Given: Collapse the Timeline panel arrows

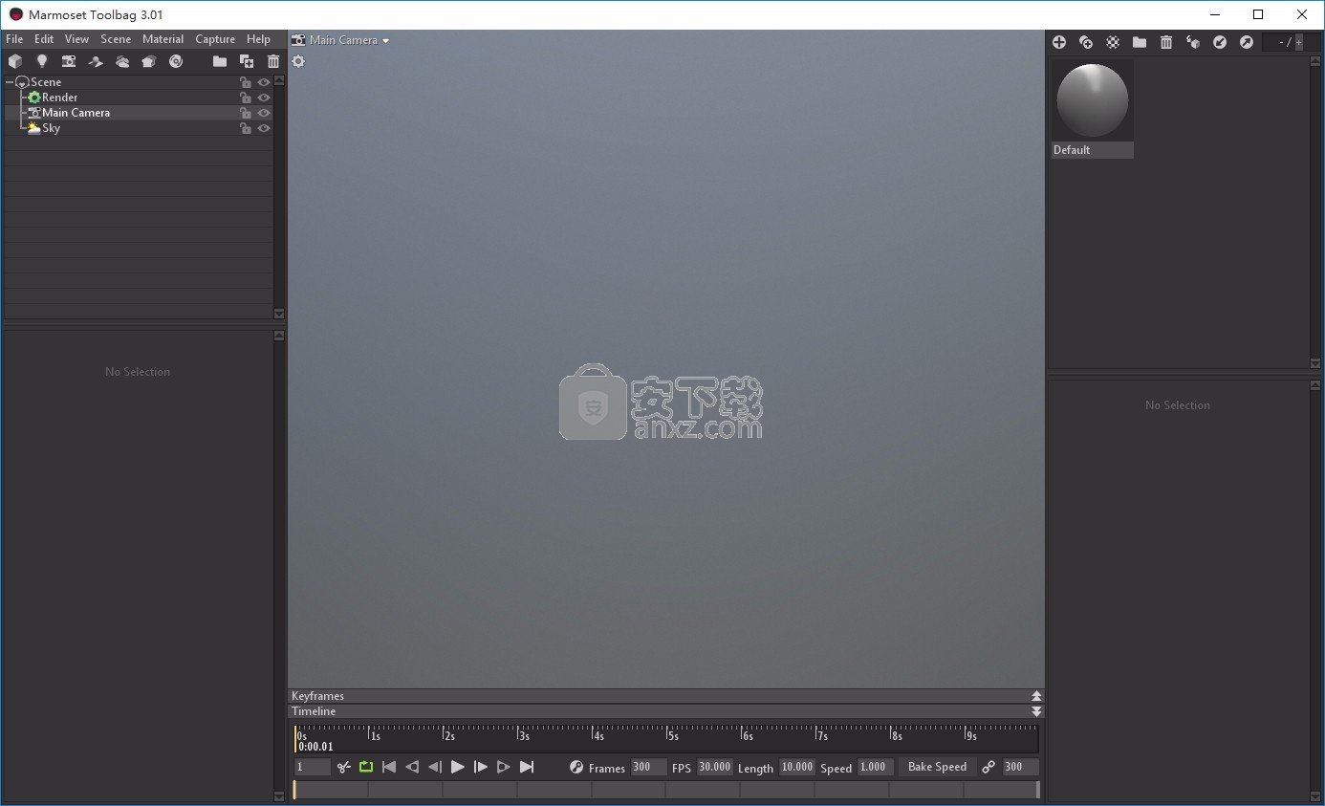Looking at the screenshot, I should point(1037,711).
